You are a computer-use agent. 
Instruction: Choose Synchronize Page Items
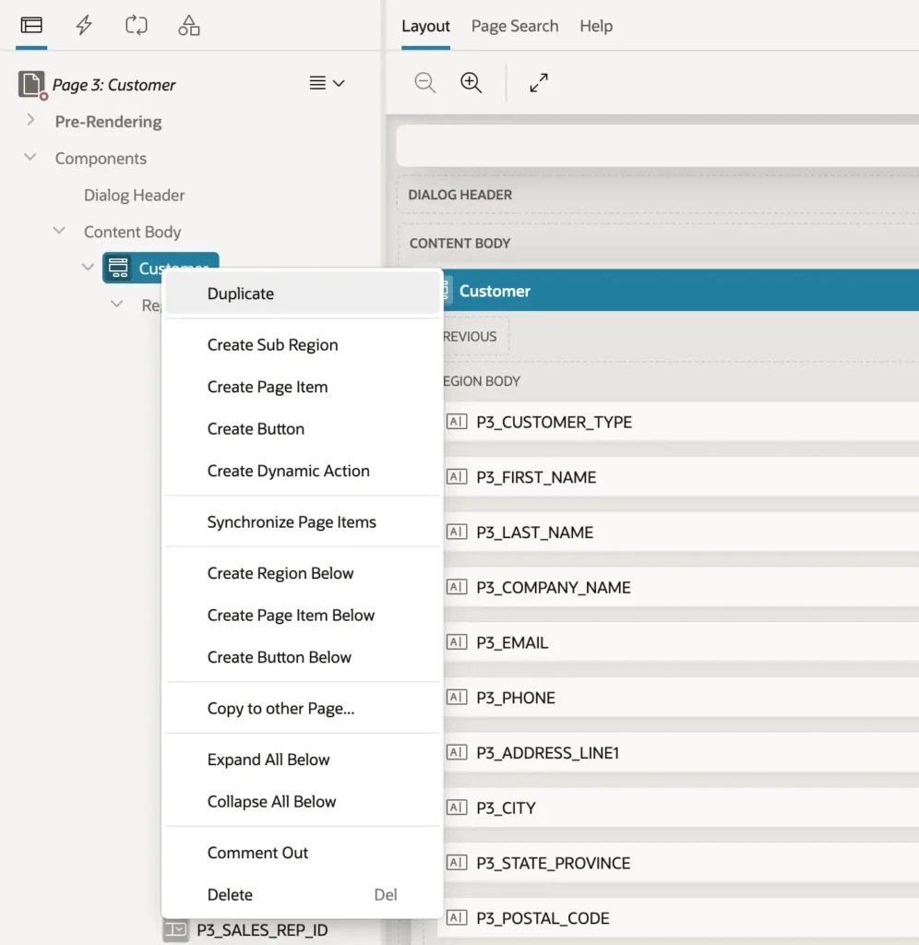tap(304, 522)
